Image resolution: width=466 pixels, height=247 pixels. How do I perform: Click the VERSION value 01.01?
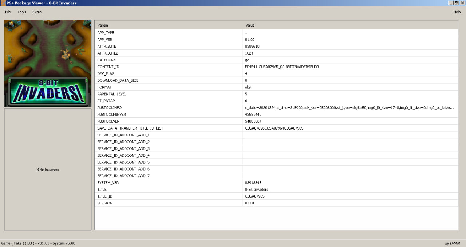click(x=250, y=203)
